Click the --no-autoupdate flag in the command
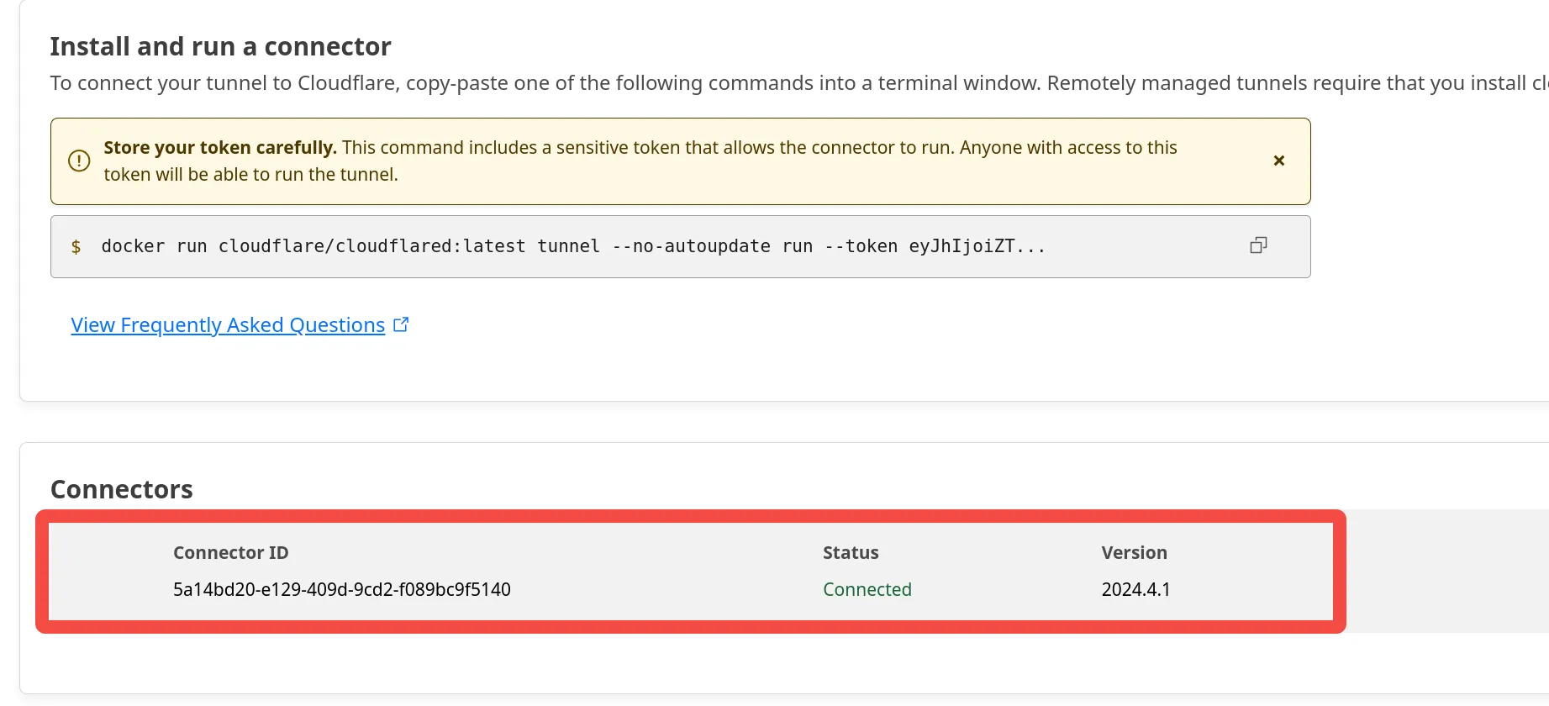Screen dimensions: 1549x706 coord(691,246)
